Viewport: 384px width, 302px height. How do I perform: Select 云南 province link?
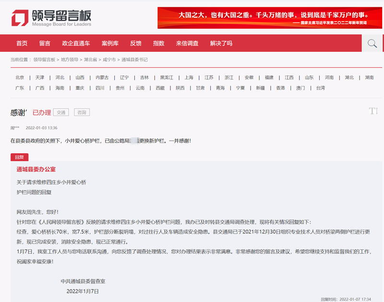coord(140,88)
